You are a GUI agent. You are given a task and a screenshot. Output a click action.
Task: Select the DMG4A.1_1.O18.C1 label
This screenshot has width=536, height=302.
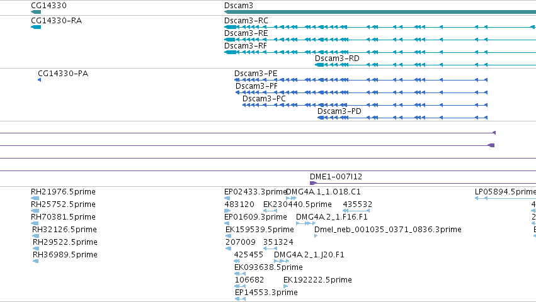(x=323, y=192)
